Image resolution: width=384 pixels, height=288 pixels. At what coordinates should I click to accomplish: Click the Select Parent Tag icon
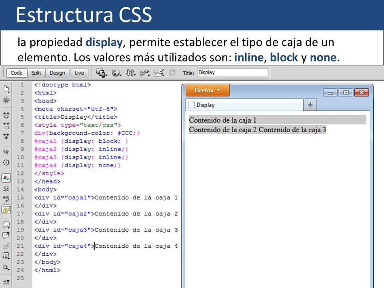(x=6, y=152)
